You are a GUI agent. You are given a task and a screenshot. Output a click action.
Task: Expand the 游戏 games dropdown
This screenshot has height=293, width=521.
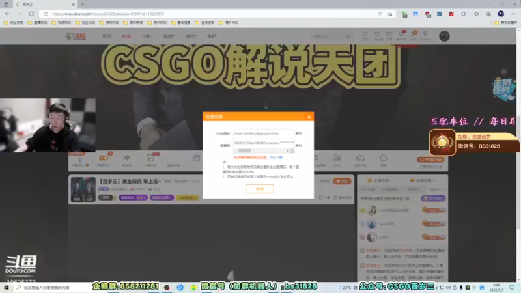(191, 36)
